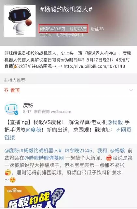Image resolution: width=137 pixels, height=209 pixels.
Task: Open the 杨毅约战 Baidu poster image
Action: (x=35, y=197)
